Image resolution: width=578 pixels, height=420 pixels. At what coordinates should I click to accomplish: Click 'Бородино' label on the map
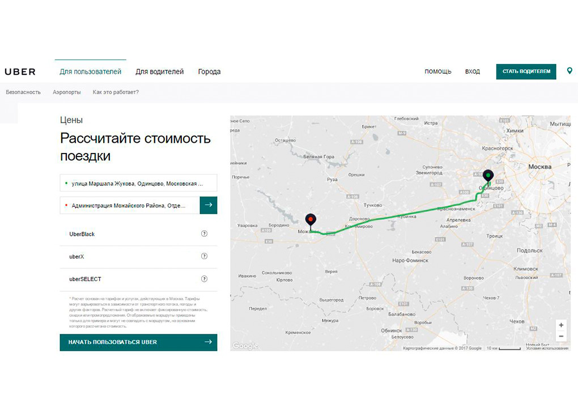[279, 225]
